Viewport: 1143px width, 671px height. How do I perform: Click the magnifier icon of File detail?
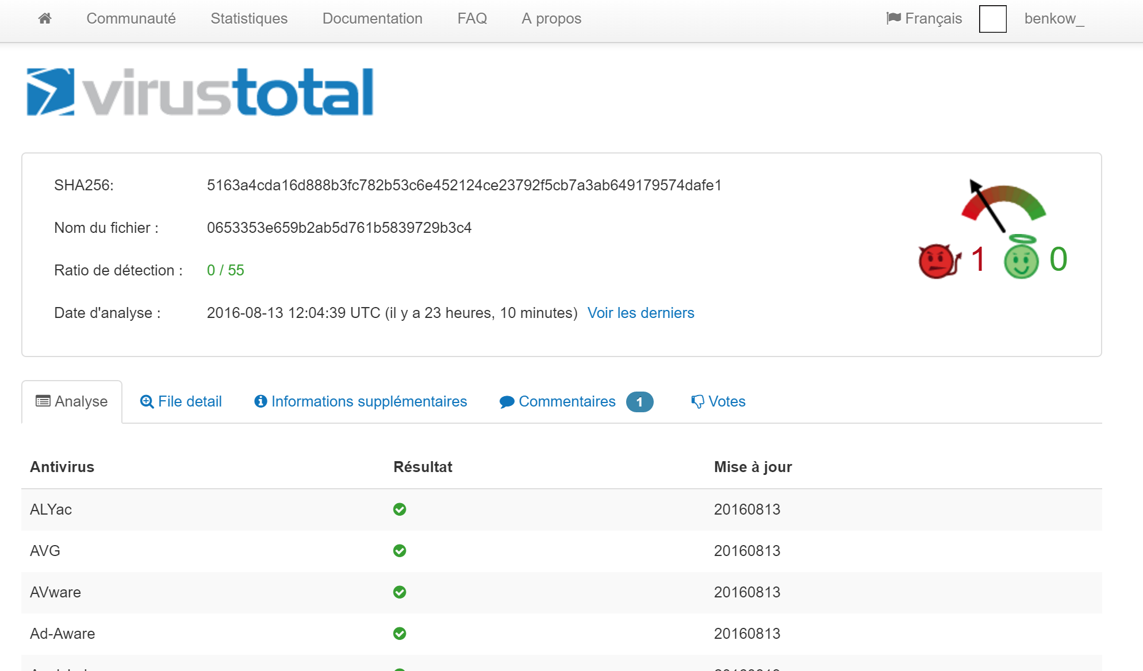[x=147, y=402]
